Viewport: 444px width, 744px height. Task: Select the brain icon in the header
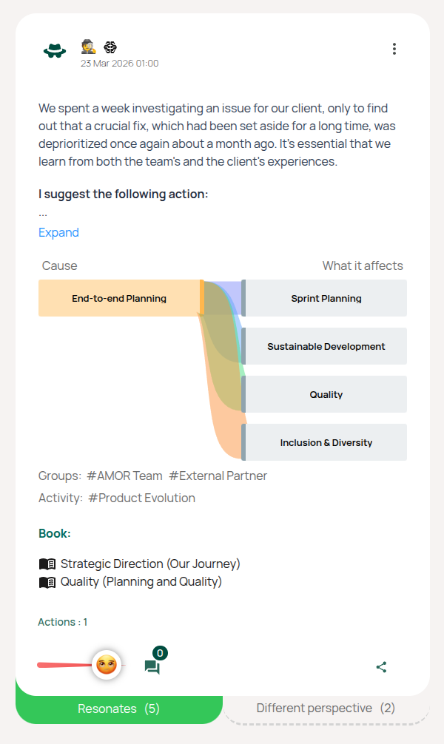click(x=110, y=47)
